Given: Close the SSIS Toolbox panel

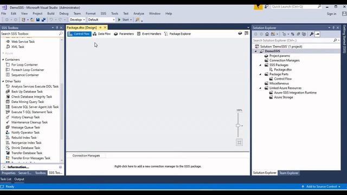Looking at the screenshot, I should coord(61,28).
